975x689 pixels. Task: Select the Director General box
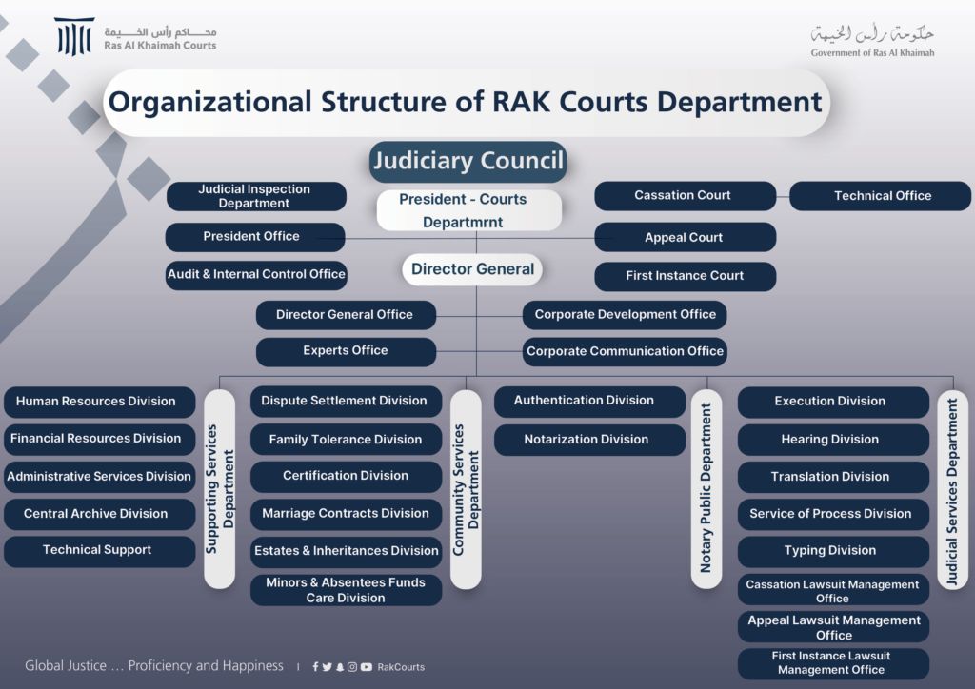click(472, 269)
